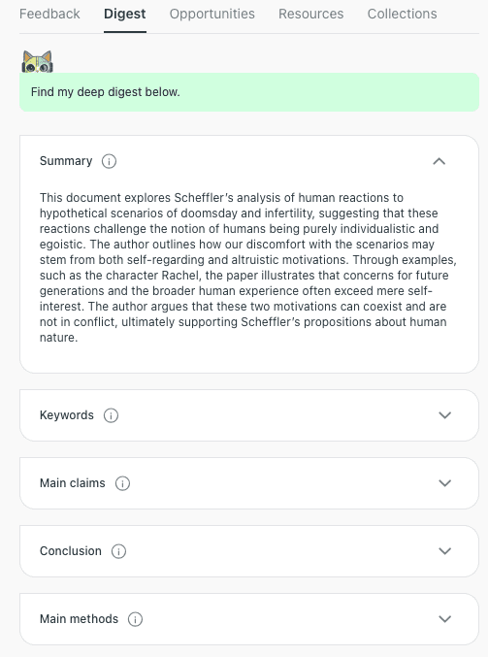Open the Collections tab
488x657 pixels.
(402, 14)
